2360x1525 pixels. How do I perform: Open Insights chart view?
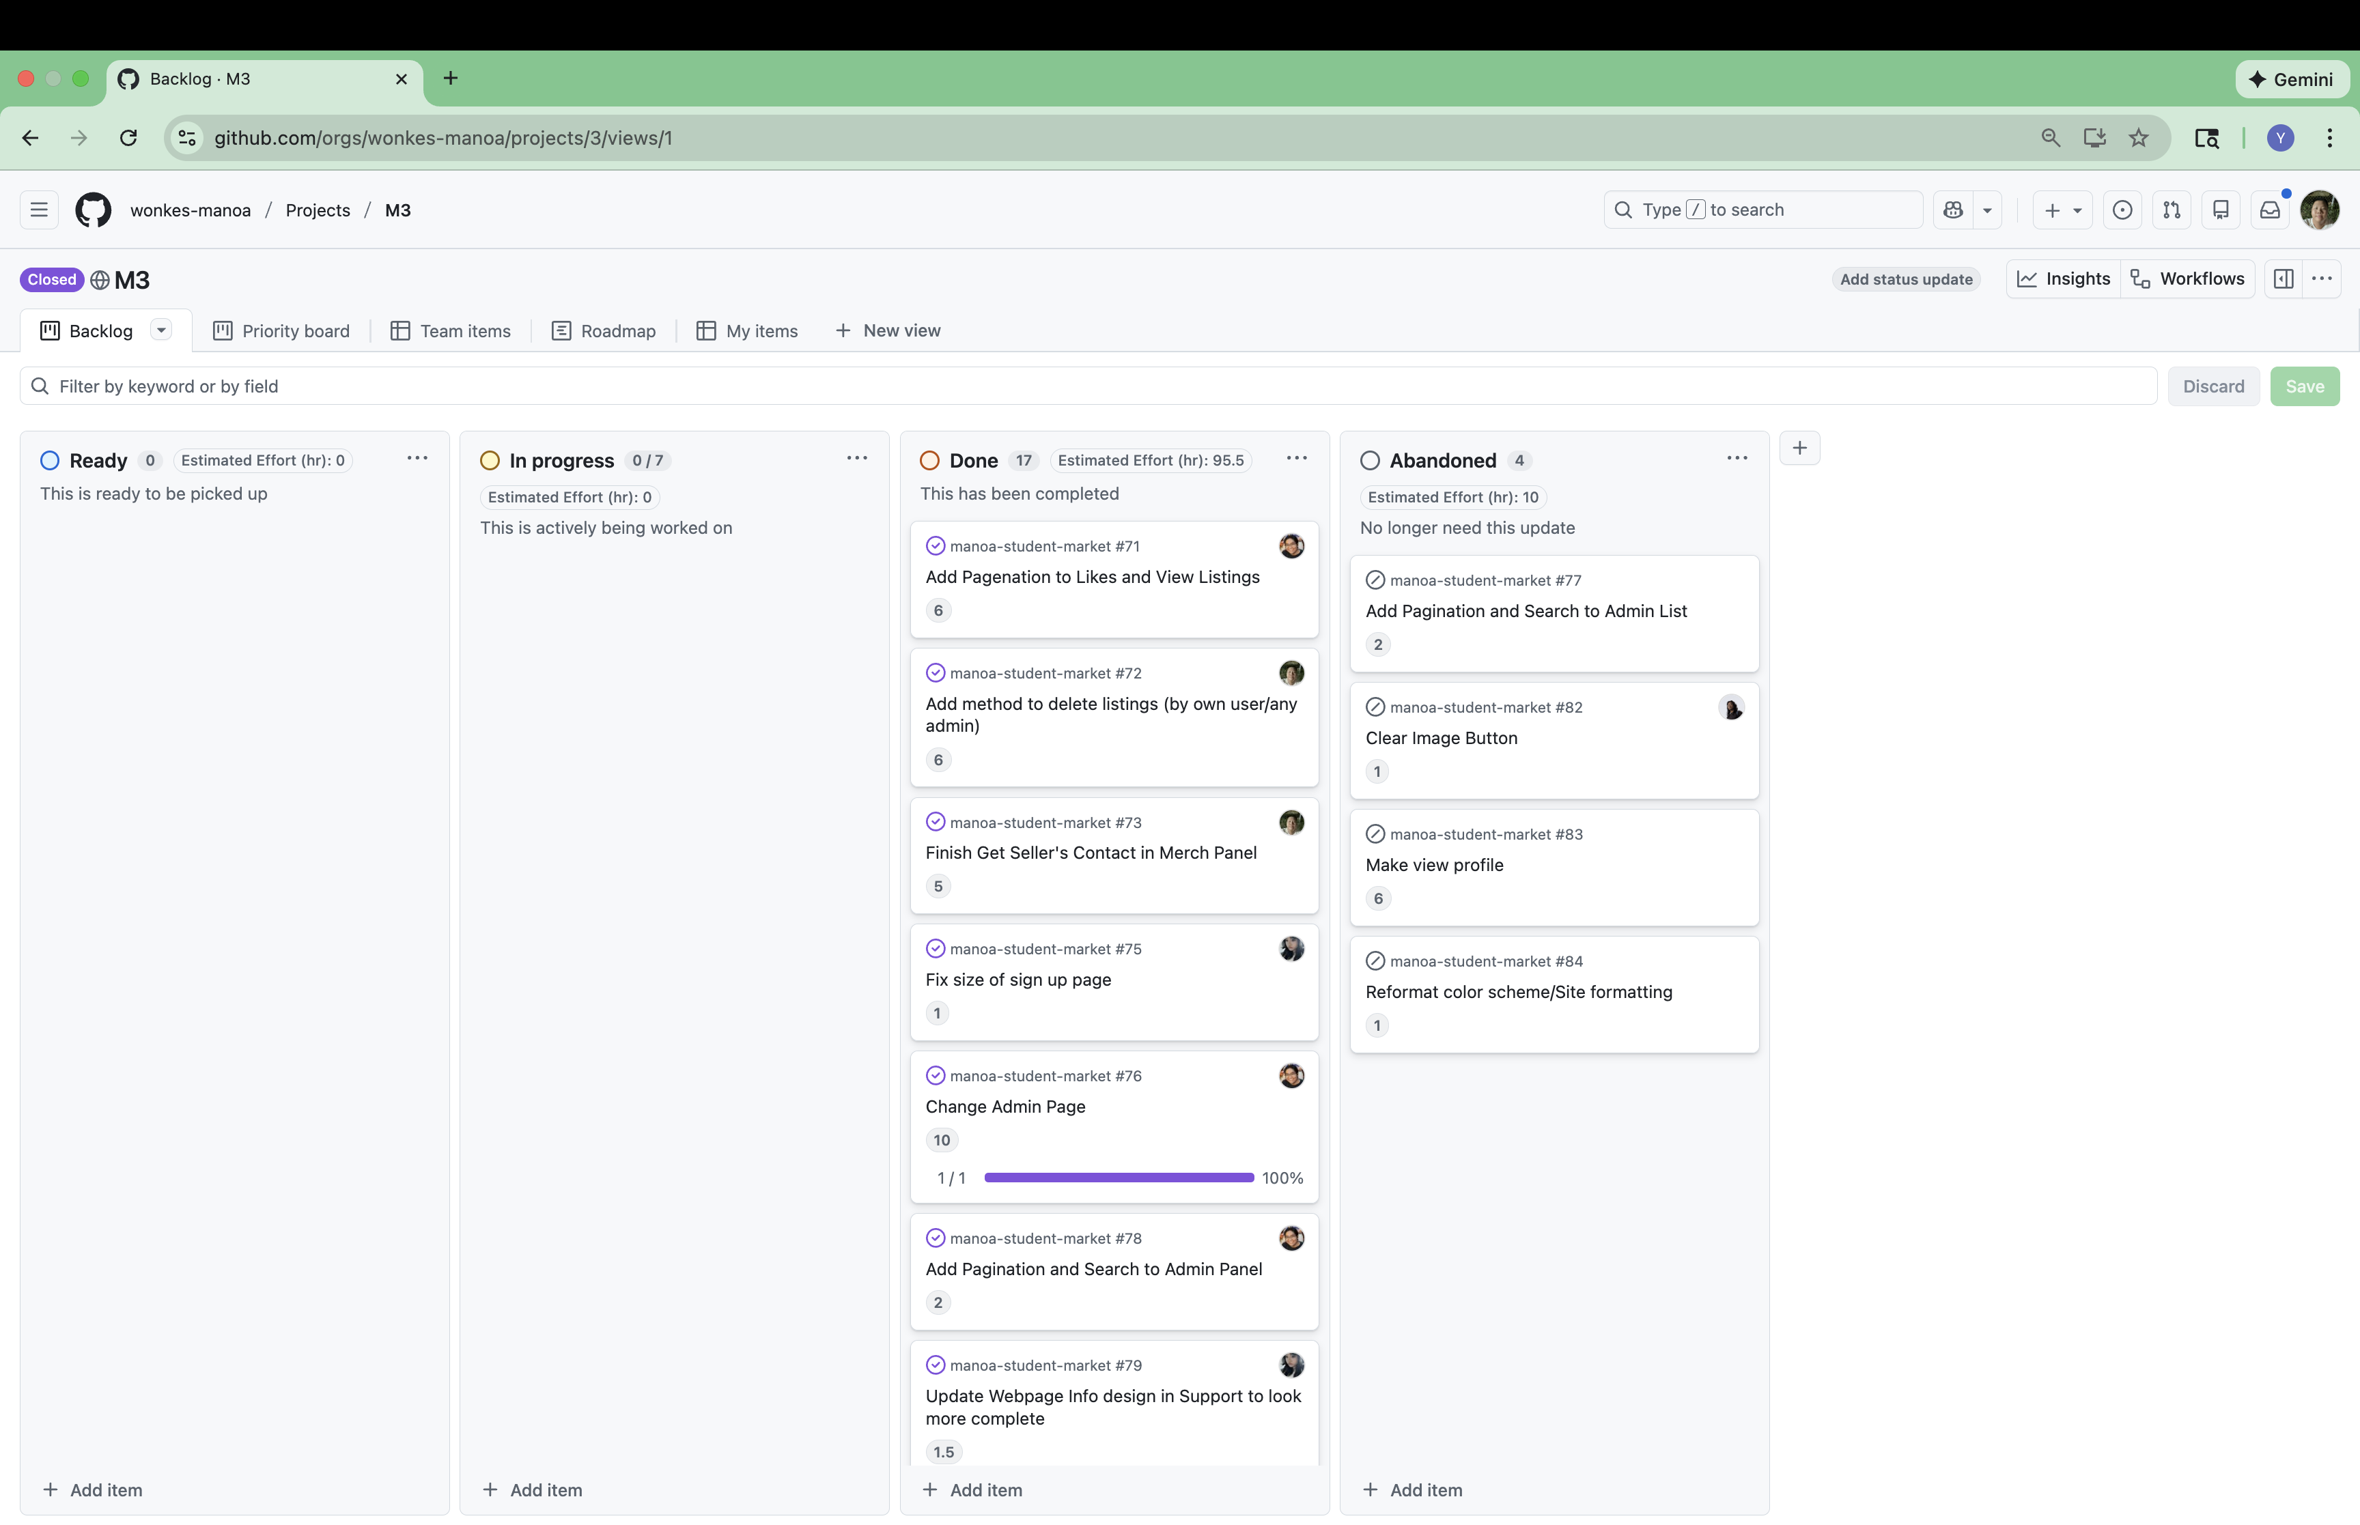pos(2063,279)
